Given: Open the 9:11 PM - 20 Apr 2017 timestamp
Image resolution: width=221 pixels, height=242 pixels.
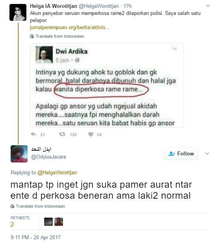Looking at the screenshot, I should [x=35, y=237].
